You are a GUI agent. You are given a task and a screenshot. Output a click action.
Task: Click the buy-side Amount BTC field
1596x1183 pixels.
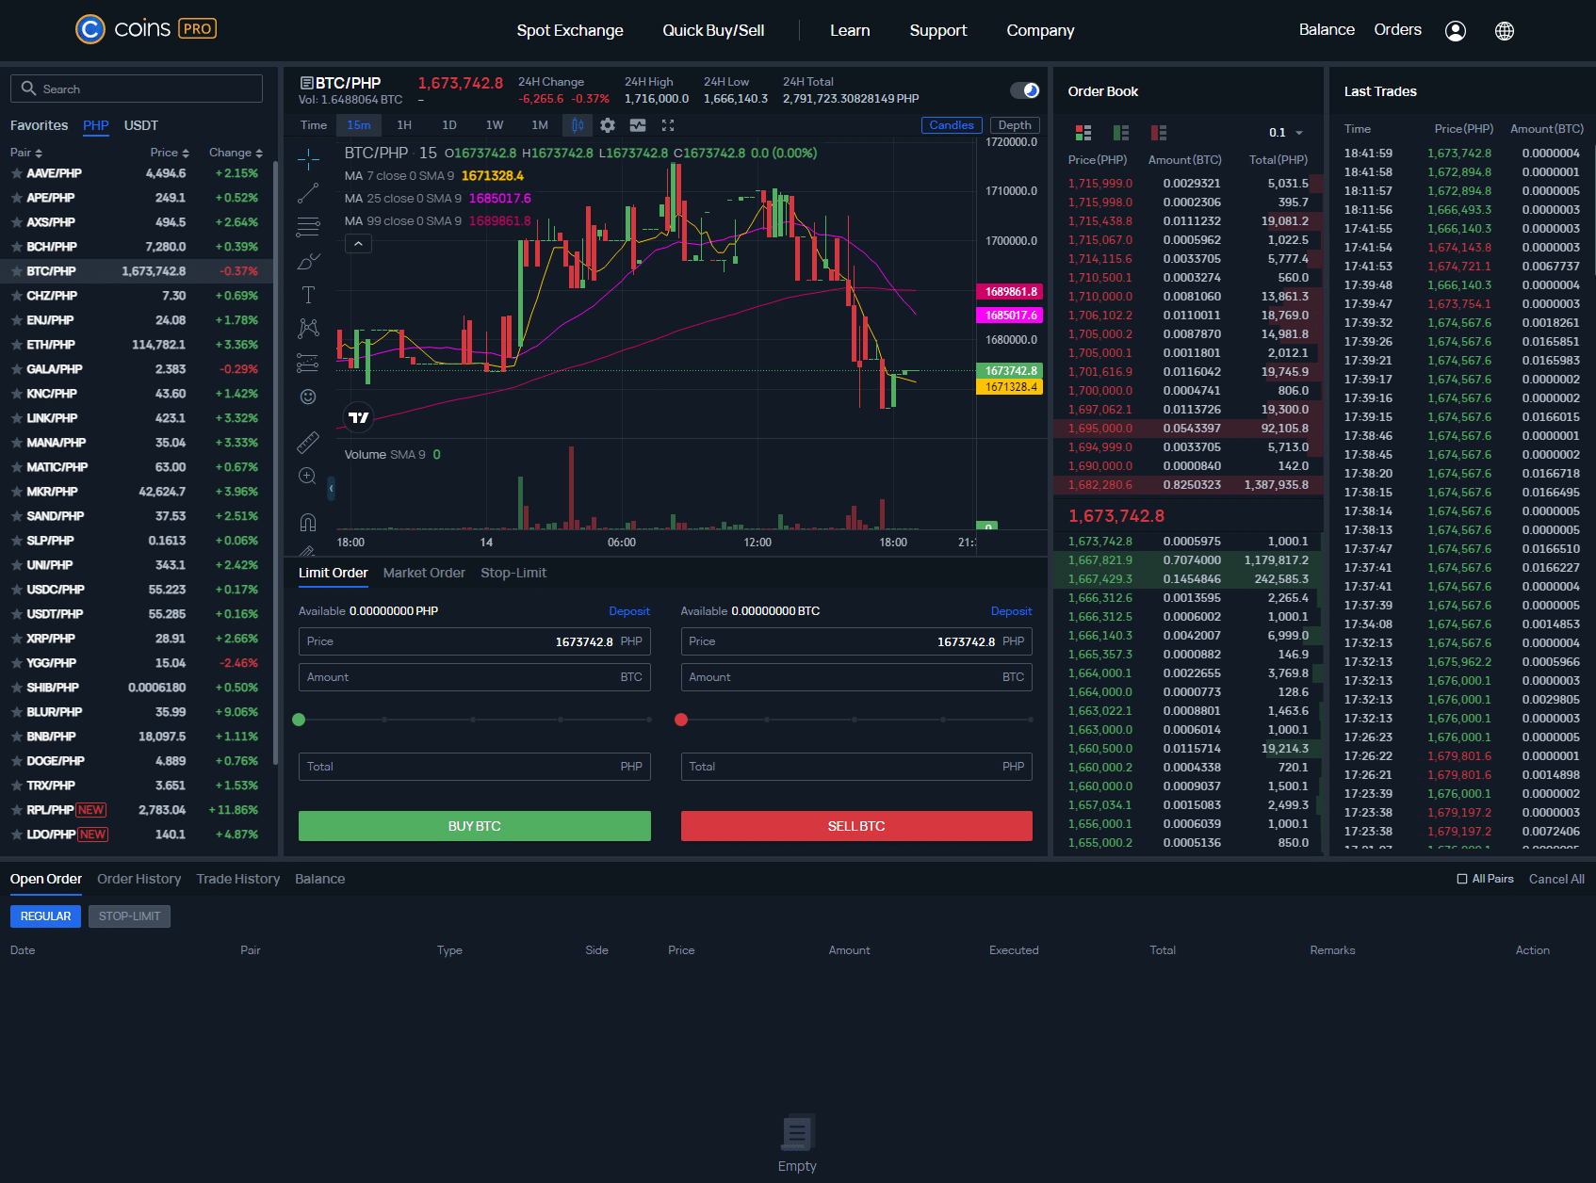[475, 677]
